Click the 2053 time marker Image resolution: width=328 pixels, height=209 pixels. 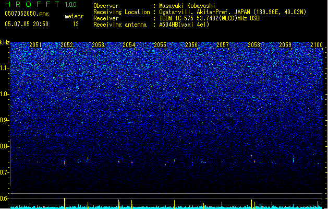[98, 45]
